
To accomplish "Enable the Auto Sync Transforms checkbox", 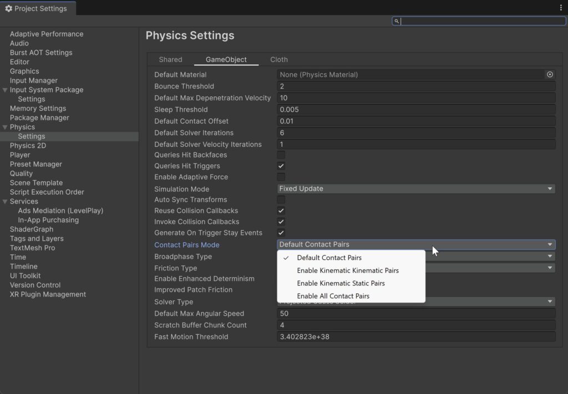I will point(281,199).
